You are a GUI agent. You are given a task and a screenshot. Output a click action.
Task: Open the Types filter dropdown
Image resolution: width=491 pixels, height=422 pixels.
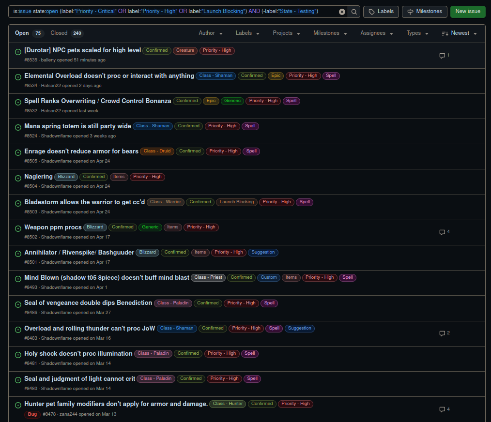[417, 33]
